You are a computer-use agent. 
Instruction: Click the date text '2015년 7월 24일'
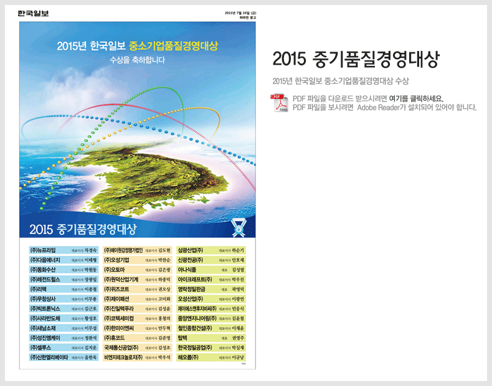[x=237, y=13]
